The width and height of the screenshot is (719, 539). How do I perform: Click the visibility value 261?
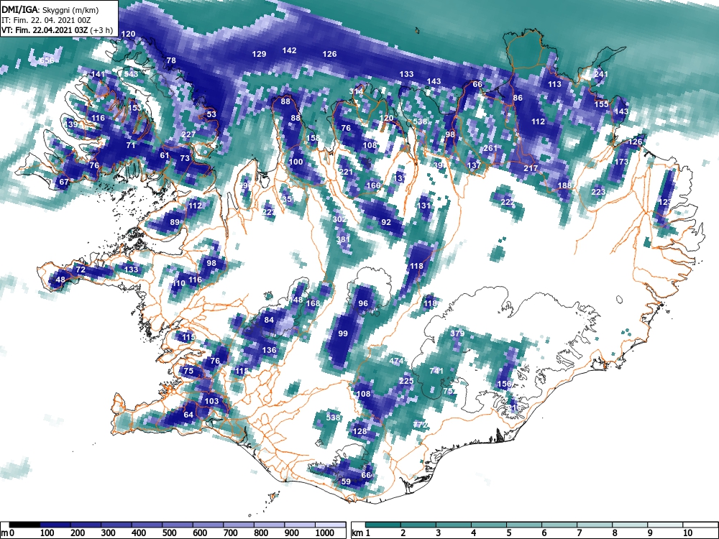pyautogui.click(x=490, y=149)
